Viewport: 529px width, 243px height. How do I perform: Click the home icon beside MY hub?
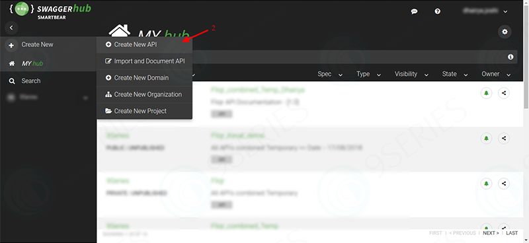point(12,63)
